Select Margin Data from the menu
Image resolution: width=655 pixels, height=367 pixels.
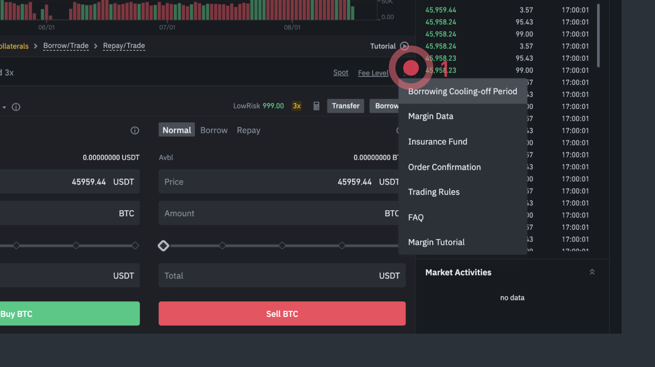coord(431,116)
